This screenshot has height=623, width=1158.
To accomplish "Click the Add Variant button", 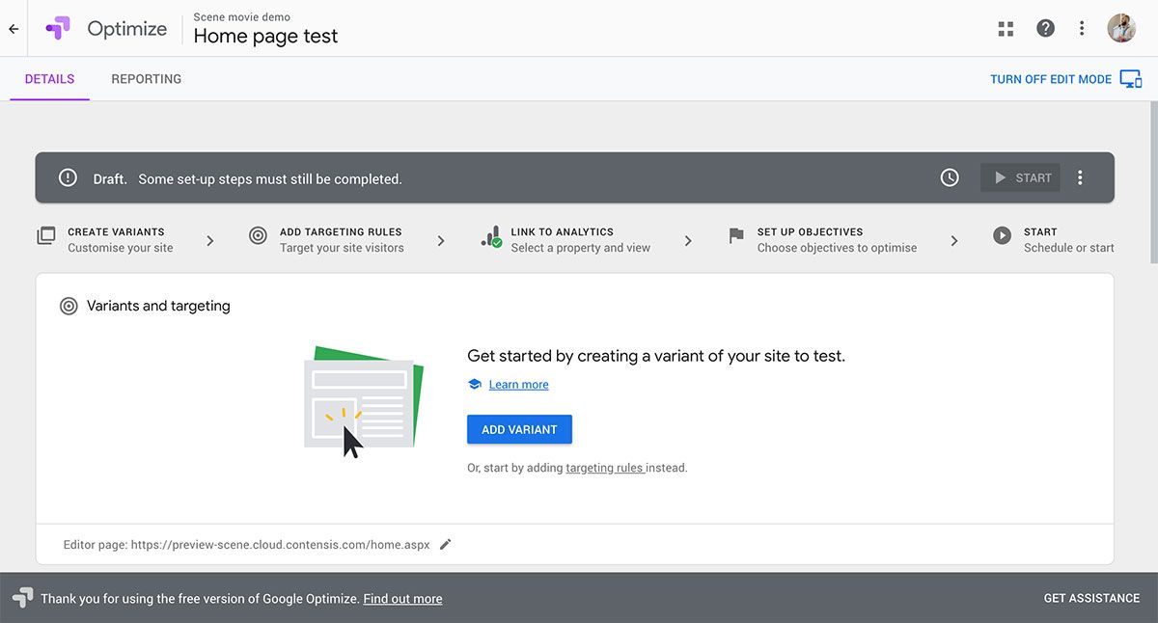I will coord(519,429).
